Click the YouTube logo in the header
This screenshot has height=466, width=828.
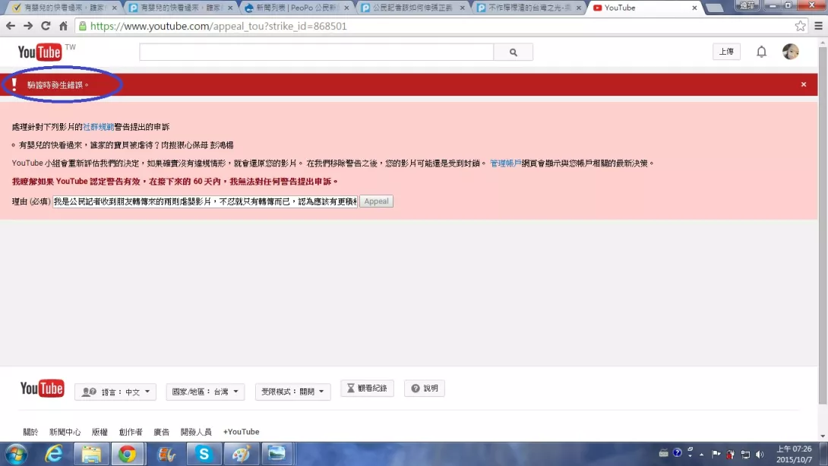(40, 52)
